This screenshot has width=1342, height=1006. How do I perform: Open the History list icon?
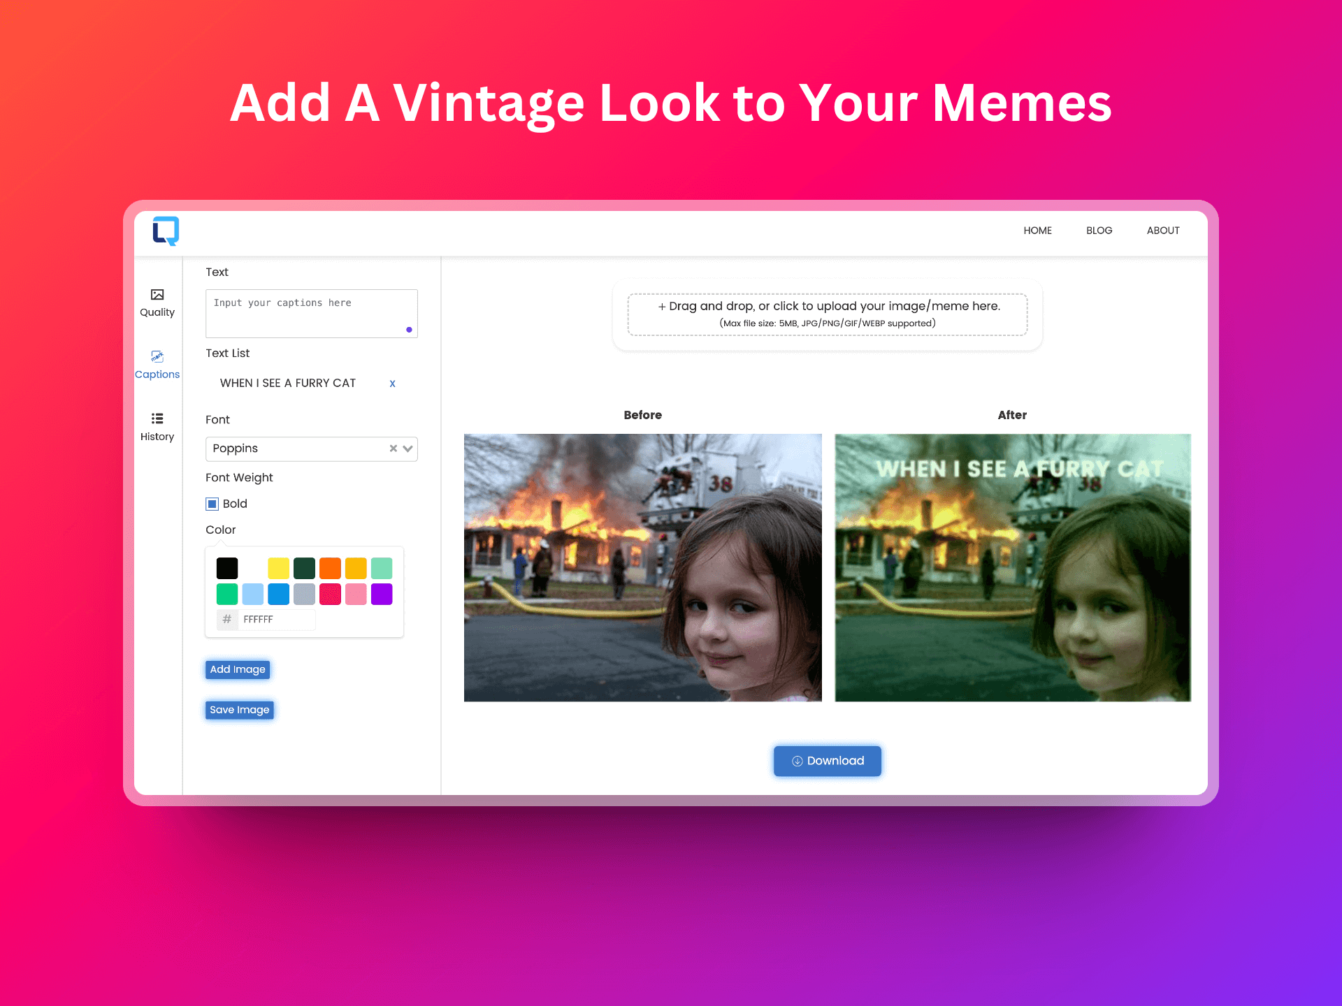(x=157, y=419)
